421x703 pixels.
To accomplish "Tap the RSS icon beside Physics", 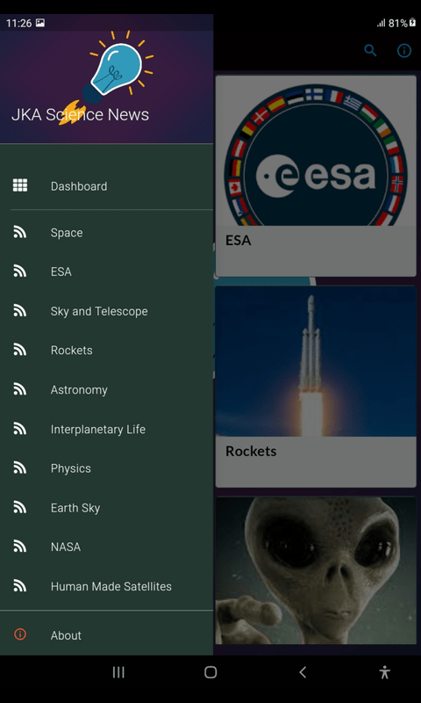I will click(19, 468).
